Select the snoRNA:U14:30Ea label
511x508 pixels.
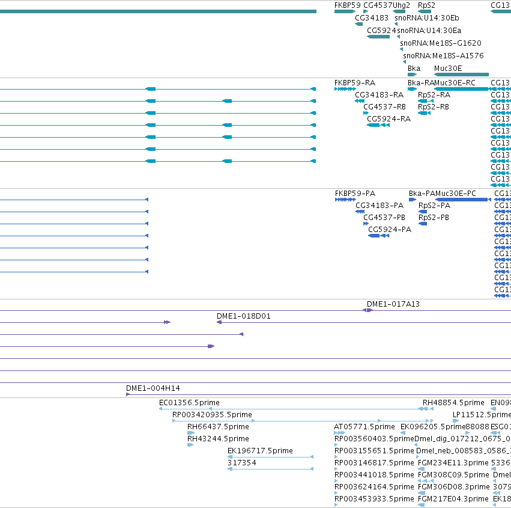pyautogui.click(x=429, y=31)
